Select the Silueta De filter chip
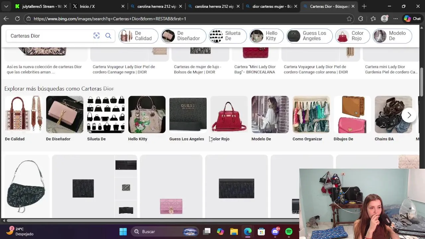The height and width of the screenshot is (239, 425). tap(227, 36)
